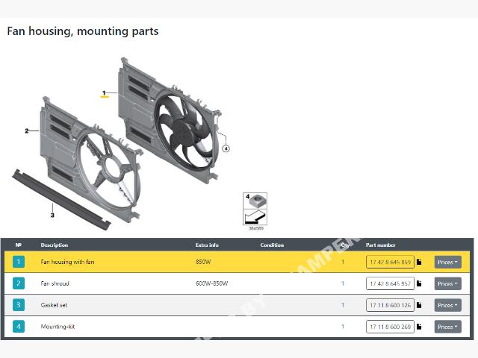This screenshot has width=478, height=358.
Task: Click copy icon next to 17 42 8 645 859
Action: 419,262
